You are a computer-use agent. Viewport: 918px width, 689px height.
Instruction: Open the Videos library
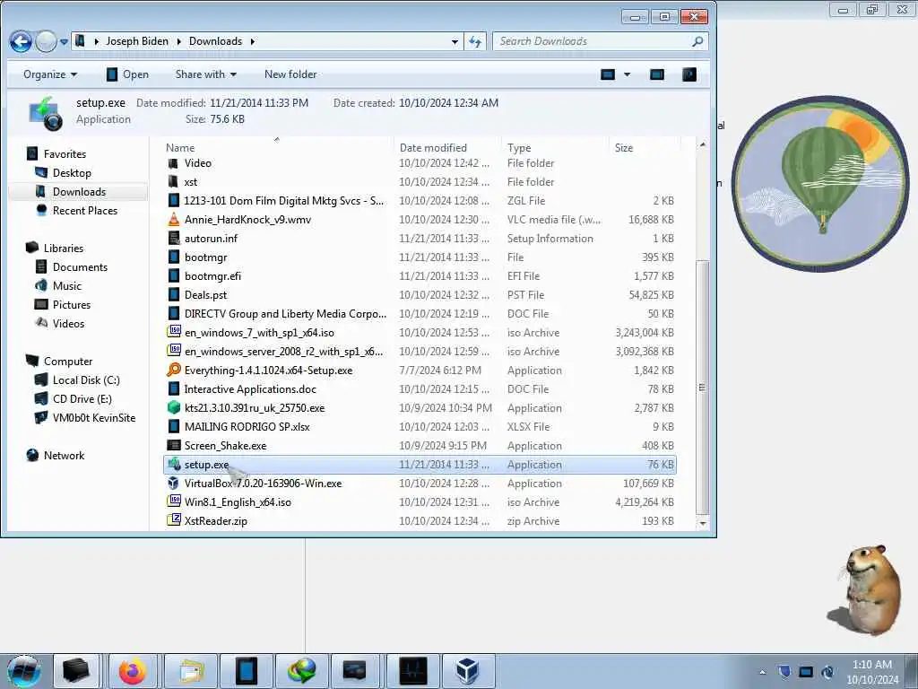68,323
